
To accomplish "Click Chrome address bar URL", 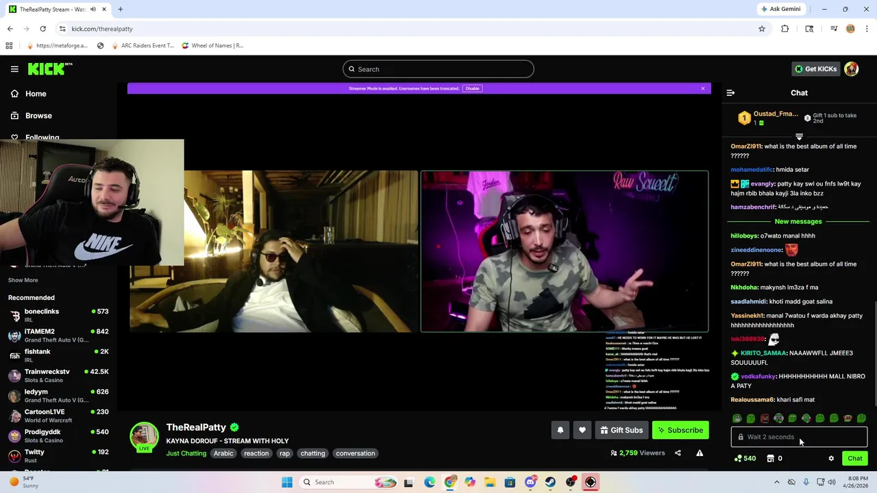I will tap(102, 29).
